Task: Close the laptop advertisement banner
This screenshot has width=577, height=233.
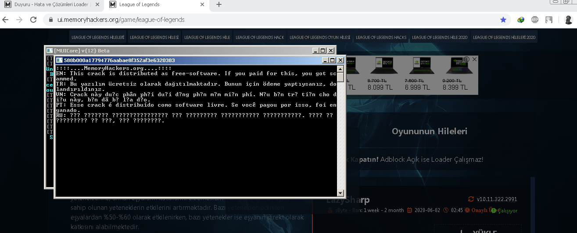Action: tap(475, 59)
